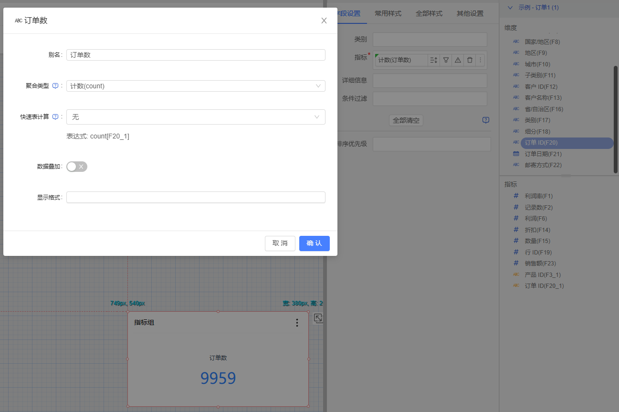Click help icon next to 聚合类型
Viewport: 619px width, 412px height.
55,86
